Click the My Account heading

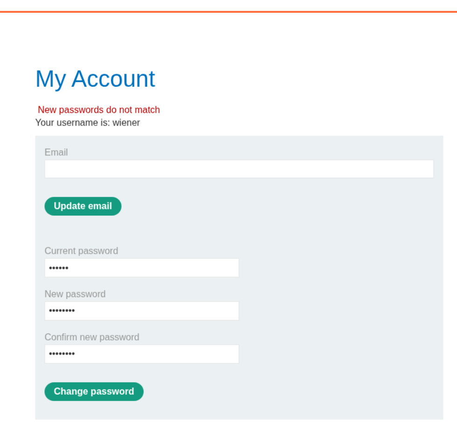(95, 78)
